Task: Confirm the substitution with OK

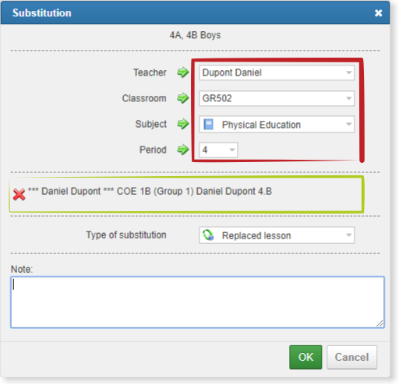Action: click(305, 357)
